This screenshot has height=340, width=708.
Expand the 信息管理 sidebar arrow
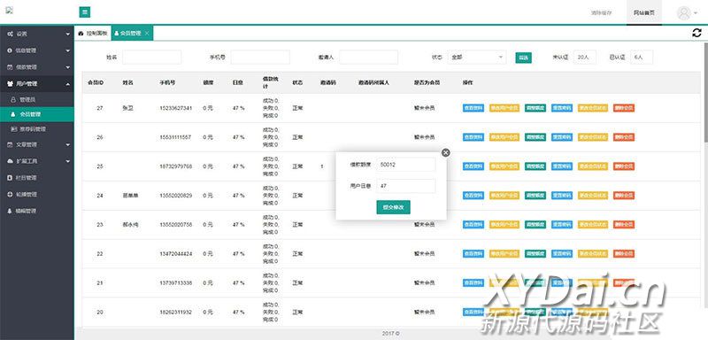pos(68,50)
